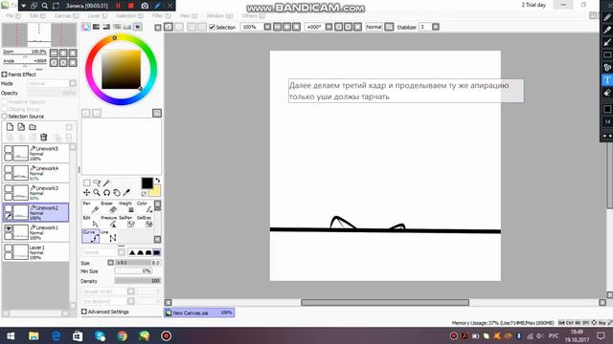Select the Edit tool
The height and width of the screenshot is (344, 613).
point(90,221)
